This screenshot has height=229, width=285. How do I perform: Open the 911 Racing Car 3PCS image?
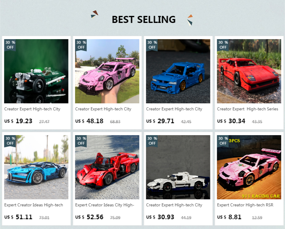point(249,167)
